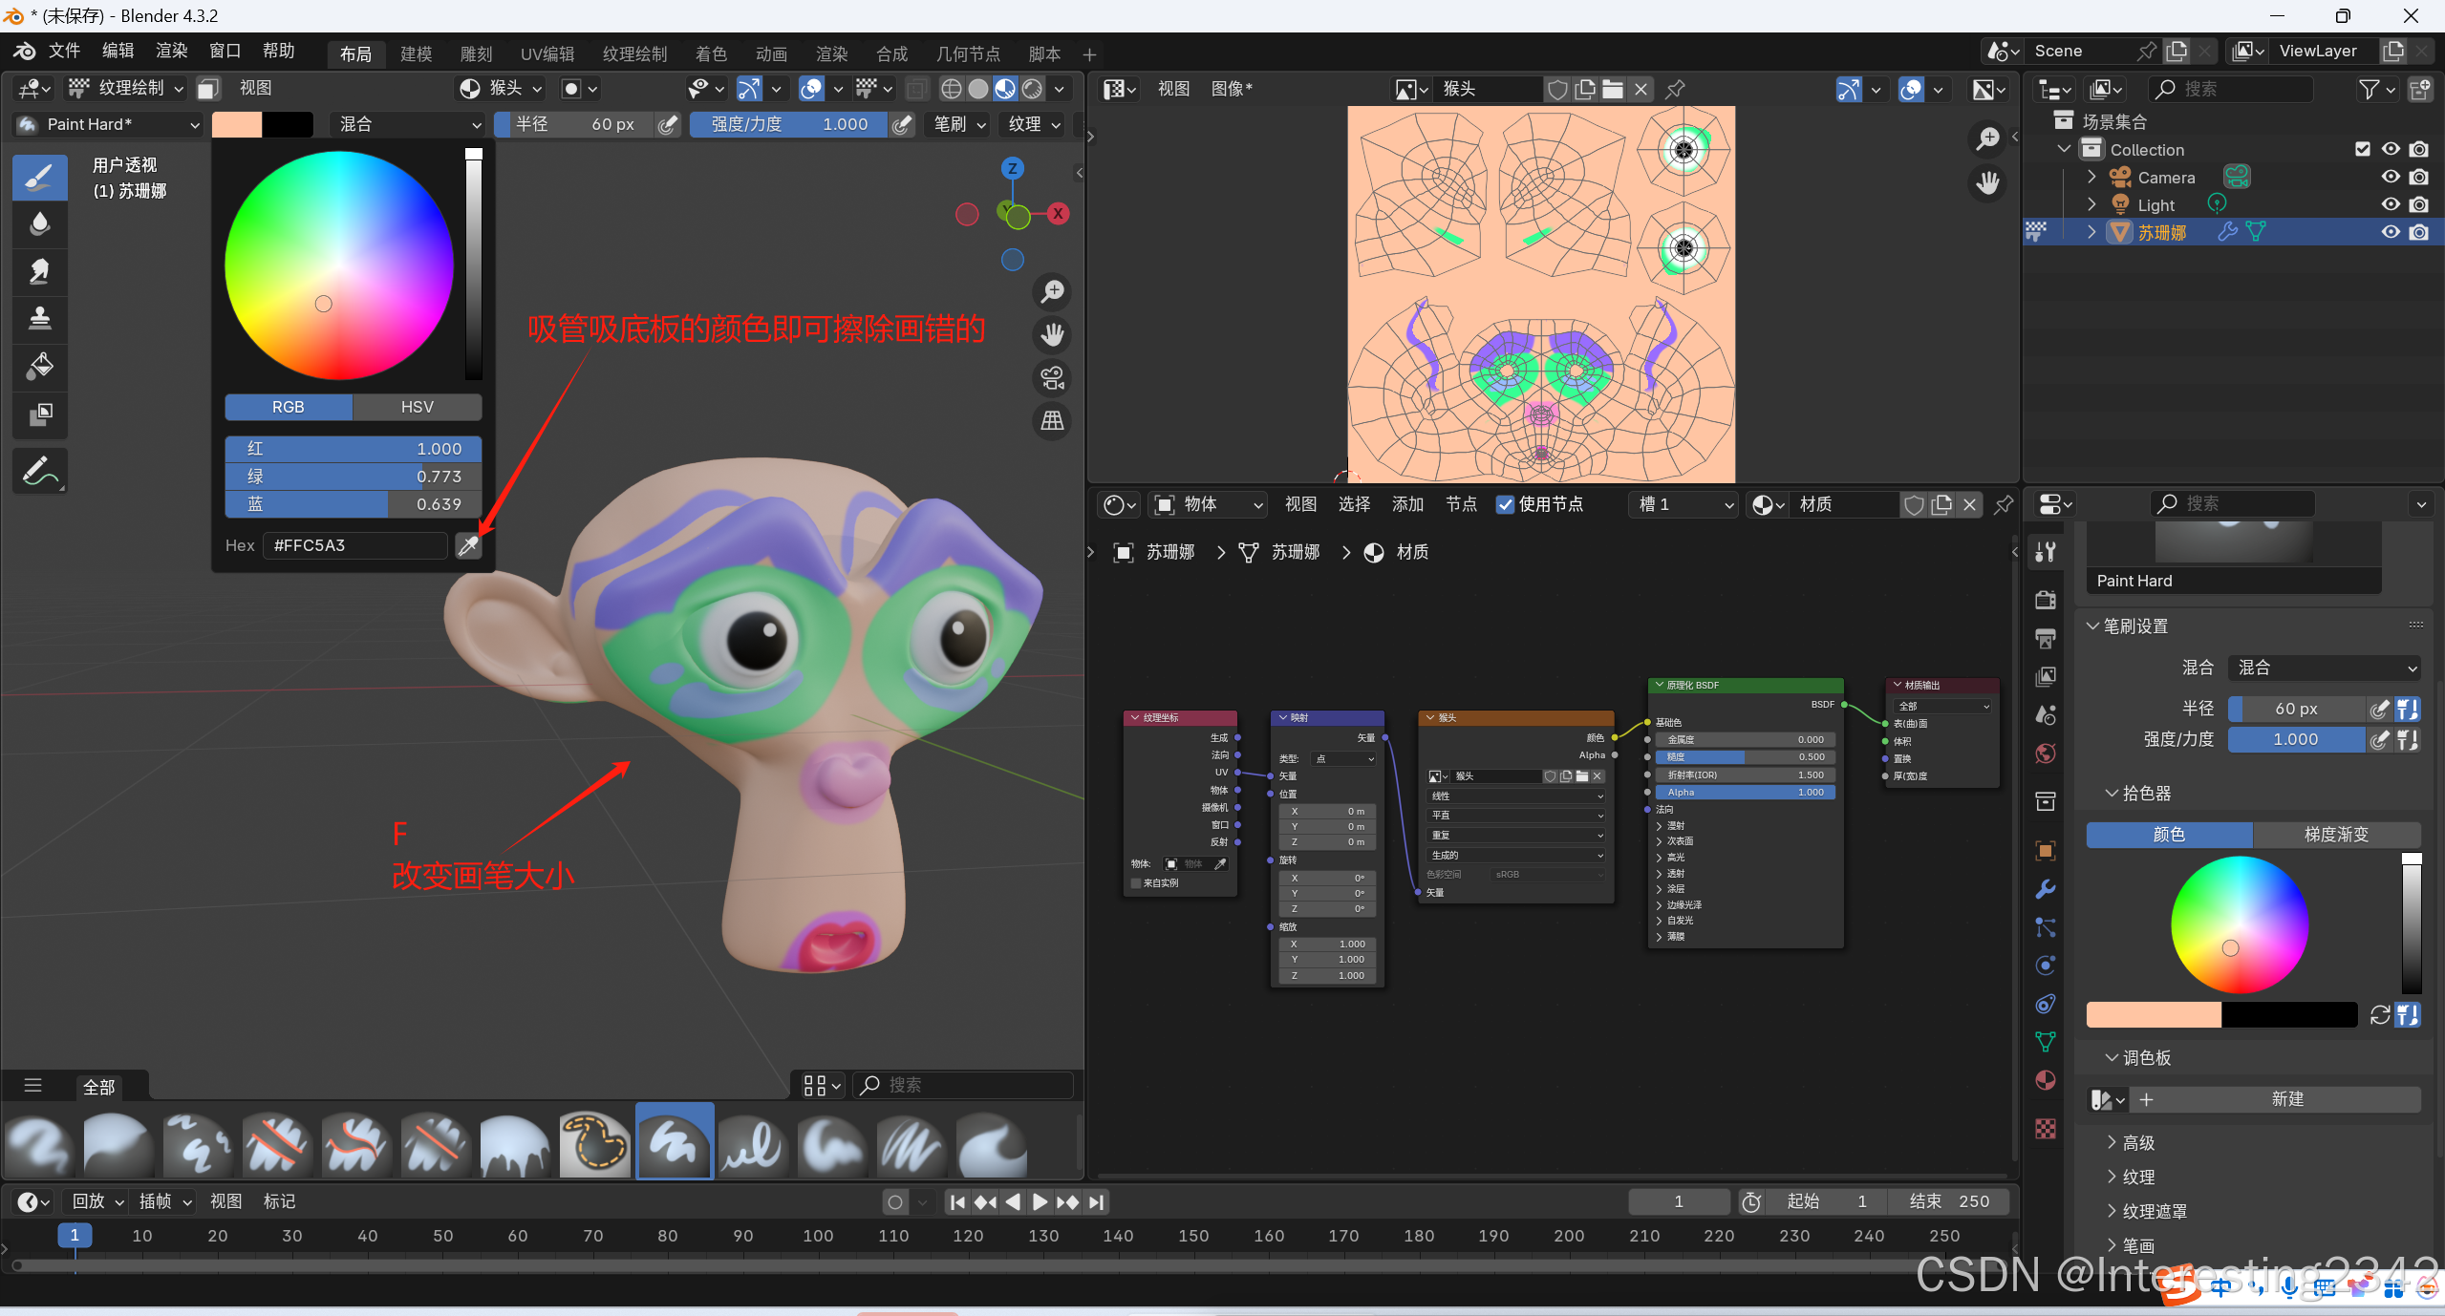This screenshot has width=2445, height=1316.
Task: Select the Soften tool in toolbar
Action: point(39,223)
